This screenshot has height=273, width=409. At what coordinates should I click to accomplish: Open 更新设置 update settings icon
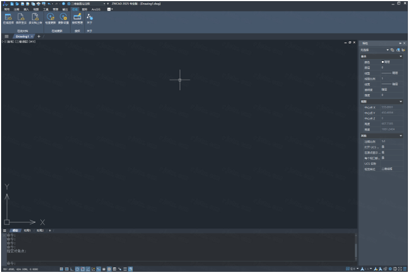pyautogui.click(x=63, y=18)
